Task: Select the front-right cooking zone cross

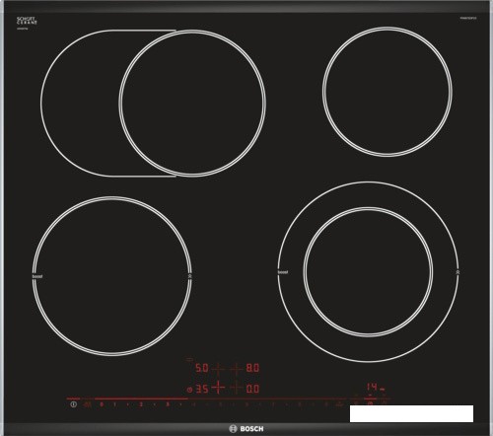Action: tap(237, 388)
